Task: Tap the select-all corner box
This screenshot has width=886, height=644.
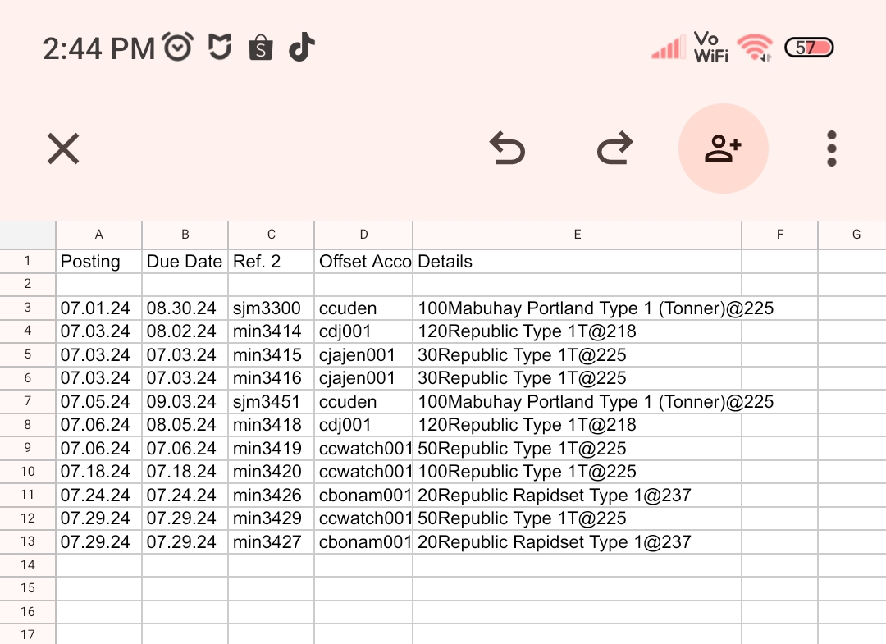Action: tap(27, 235)
